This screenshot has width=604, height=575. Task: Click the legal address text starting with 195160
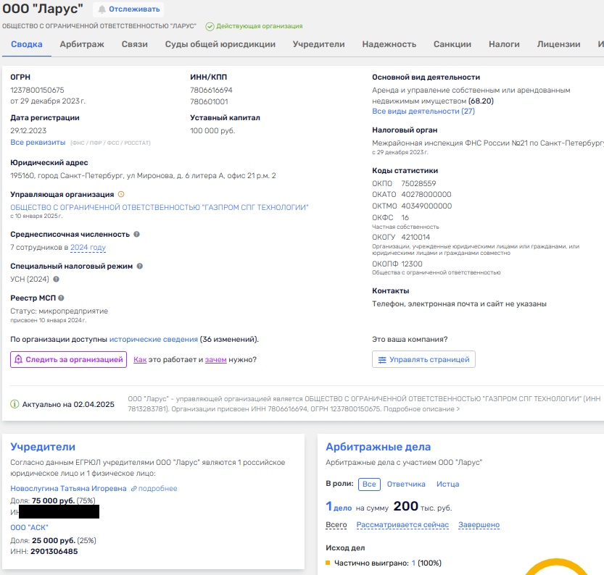coord(144,176)
